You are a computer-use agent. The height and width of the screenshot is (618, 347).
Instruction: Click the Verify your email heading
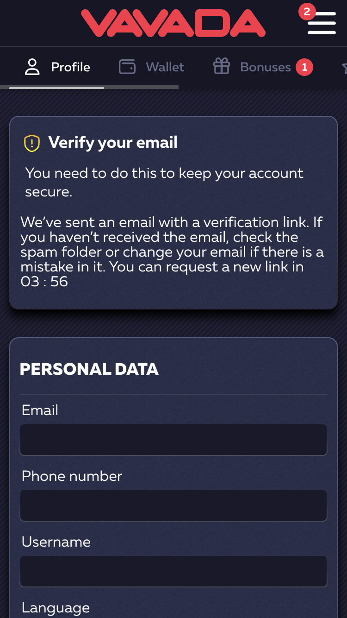coord(113,143)
